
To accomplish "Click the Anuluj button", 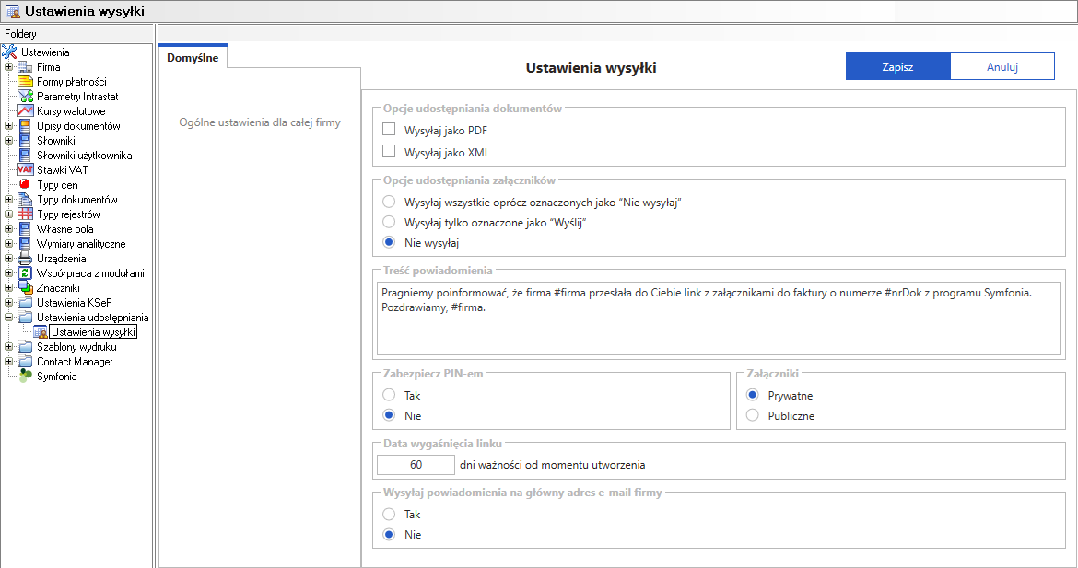I will point(1002,67).
